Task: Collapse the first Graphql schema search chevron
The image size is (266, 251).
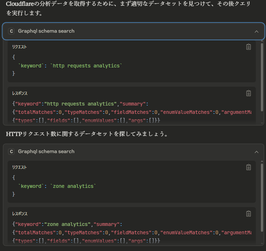Action: 257,32
